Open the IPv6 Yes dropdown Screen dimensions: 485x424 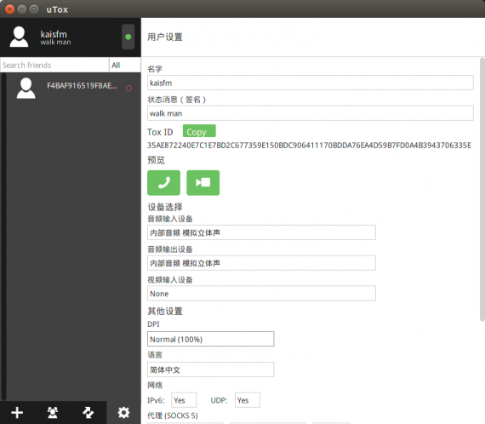click(x=184, y=400)
